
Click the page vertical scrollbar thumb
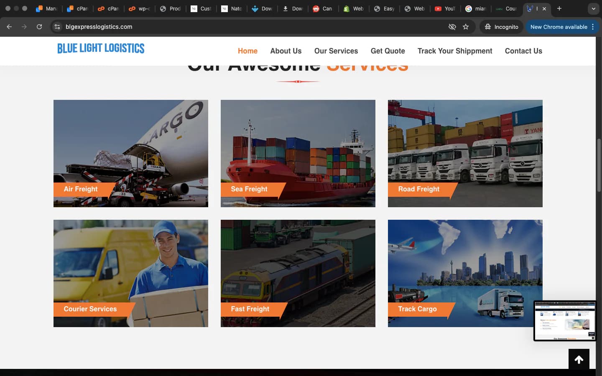coord(599,165)
